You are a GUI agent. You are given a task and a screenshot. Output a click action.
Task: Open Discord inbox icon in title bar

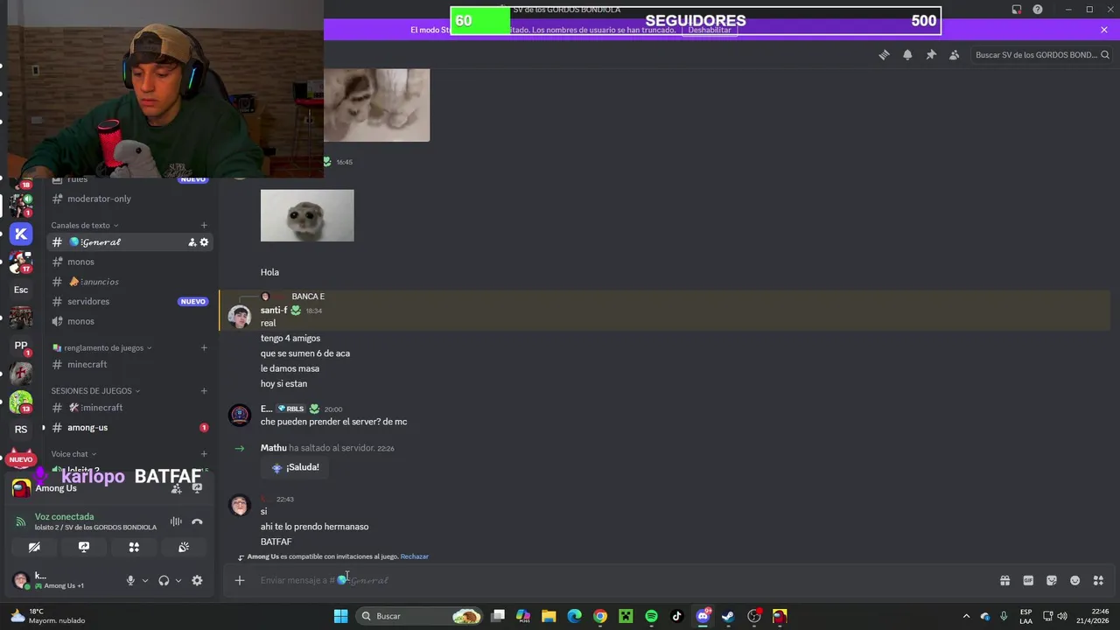1017,10
